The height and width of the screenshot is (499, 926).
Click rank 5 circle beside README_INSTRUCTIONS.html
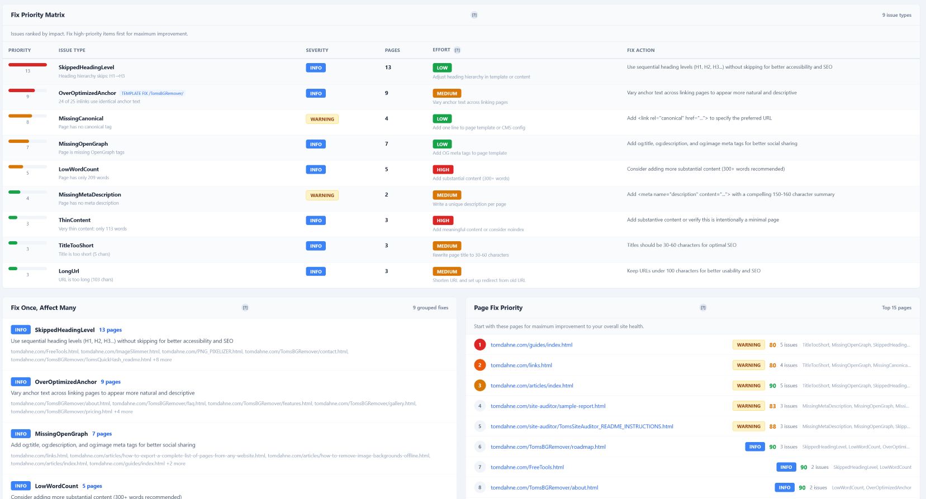coord(479,426)
